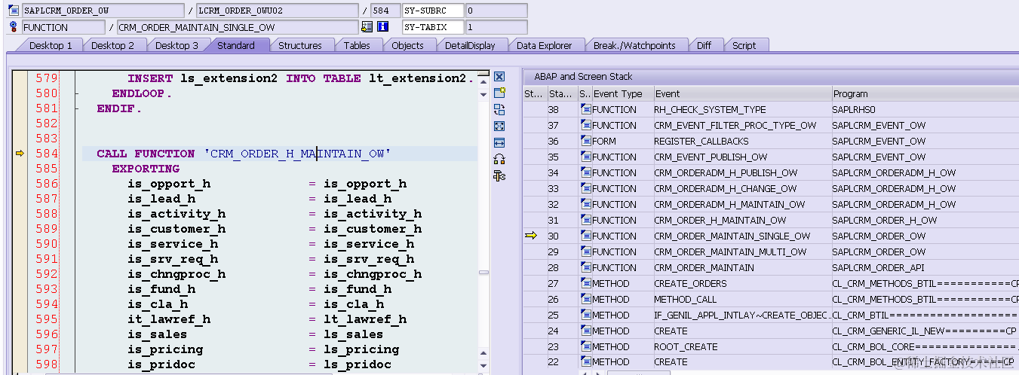The height and width of the screenshot is (375, 1019).
Task: Select stack level 22 CREATE event cell
Action: (741, 362)
